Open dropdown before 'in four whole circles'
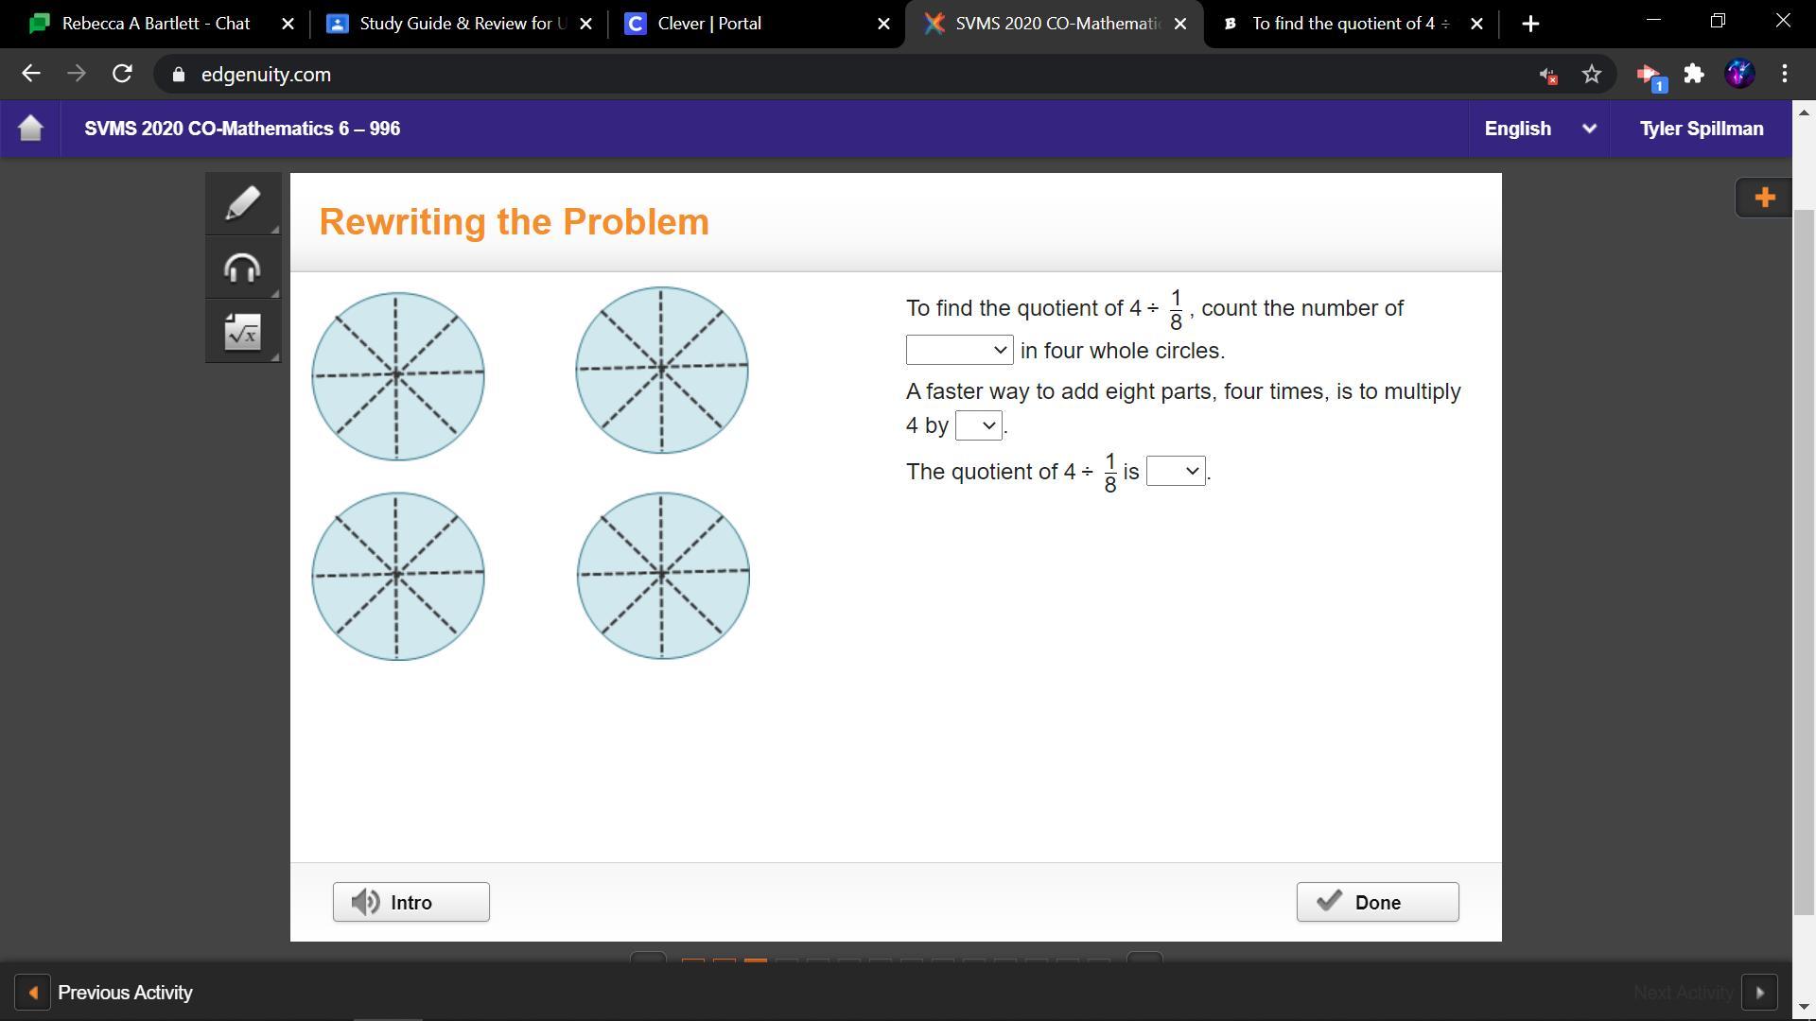This screenshot has height=1021, width=1816. pos(959,351)
